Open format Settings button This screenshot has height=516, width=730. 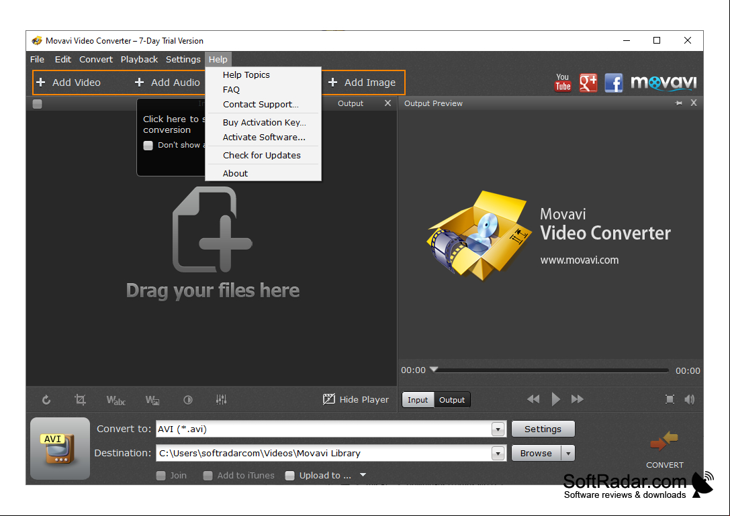tap(543, 429)
